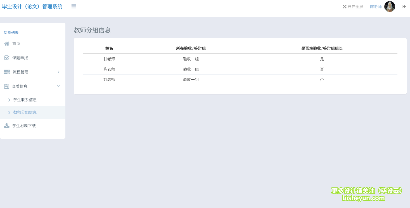The image size is (410, 208).
Task: Click the 查看信息 clipboard icon
Action: pyautogui.click(x=6, y=86)
